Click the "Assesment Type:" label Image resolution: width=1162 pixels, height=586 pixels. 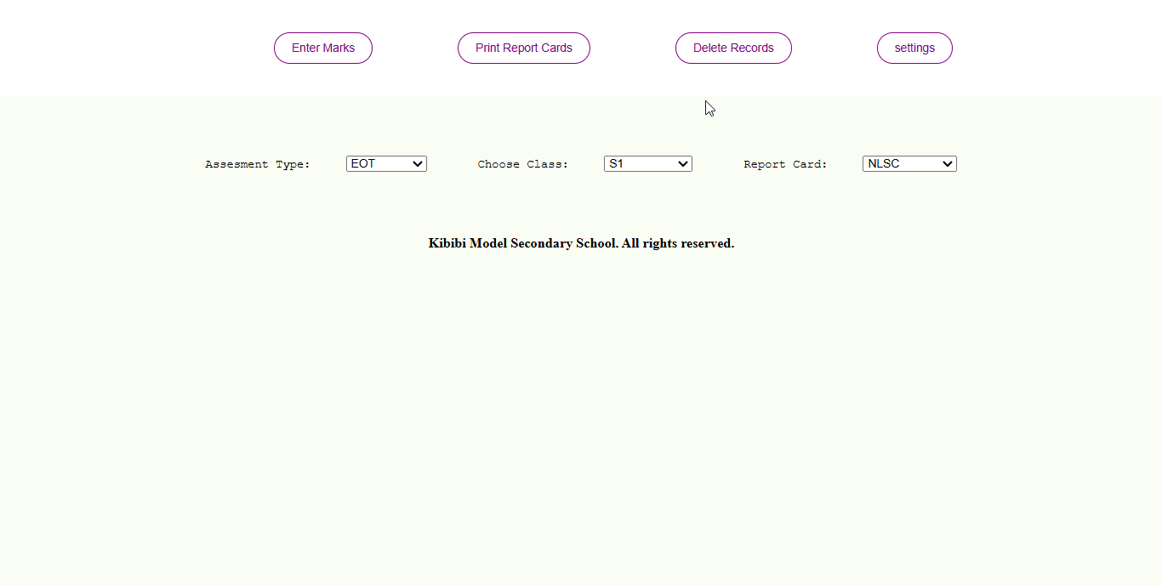[x=258, y=164]
